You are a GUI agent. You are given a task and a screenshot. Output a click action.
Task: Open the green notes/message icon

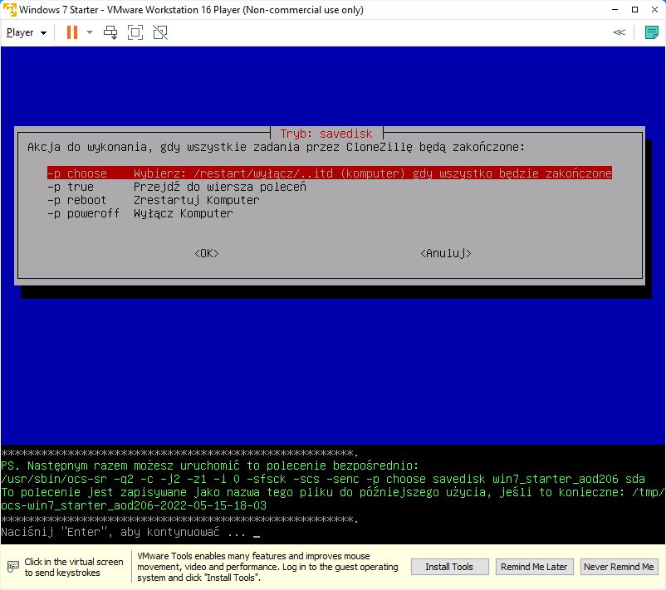(652, 32)
